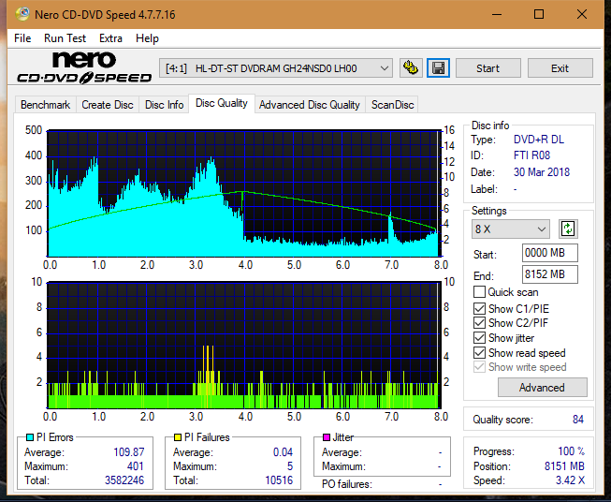Click the PI Errors average 109.87

[128, 452]
